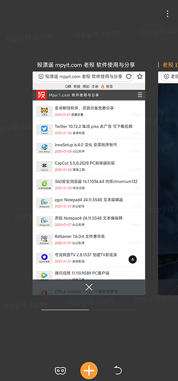Click the tab position indicator bar
The image size is (178, 381).
(89, 310)
